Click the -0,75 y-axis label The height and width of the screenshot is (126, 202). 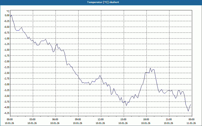7,33
